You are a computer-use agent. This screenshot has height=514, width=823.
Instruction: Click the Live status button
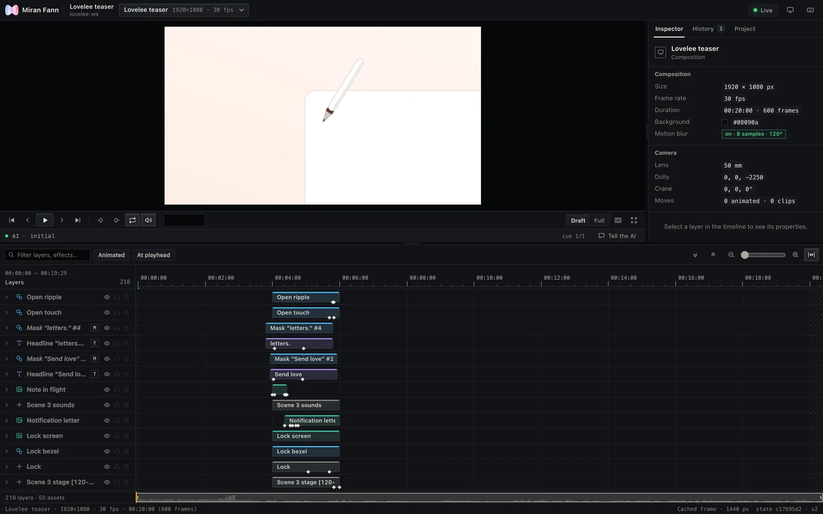(x=762, y=10)
